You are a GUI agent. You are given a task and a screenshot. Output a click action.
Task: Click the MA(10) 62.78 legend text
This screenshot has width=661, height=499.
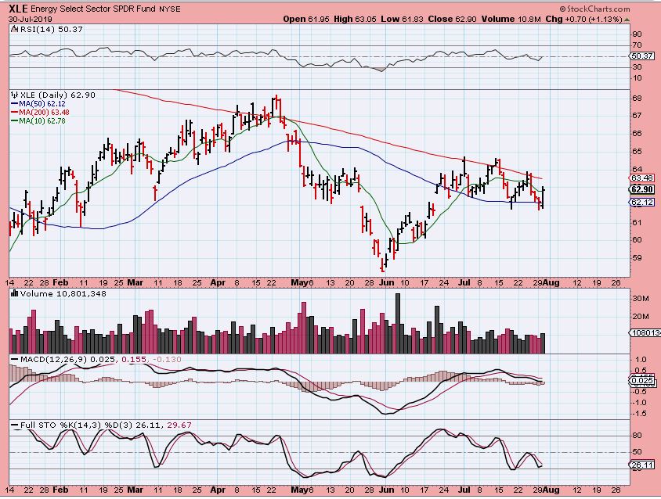point(42,121)
